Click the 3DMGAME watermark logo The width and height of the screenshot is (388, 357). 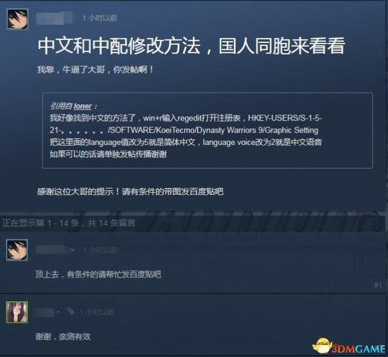[349, 346]
